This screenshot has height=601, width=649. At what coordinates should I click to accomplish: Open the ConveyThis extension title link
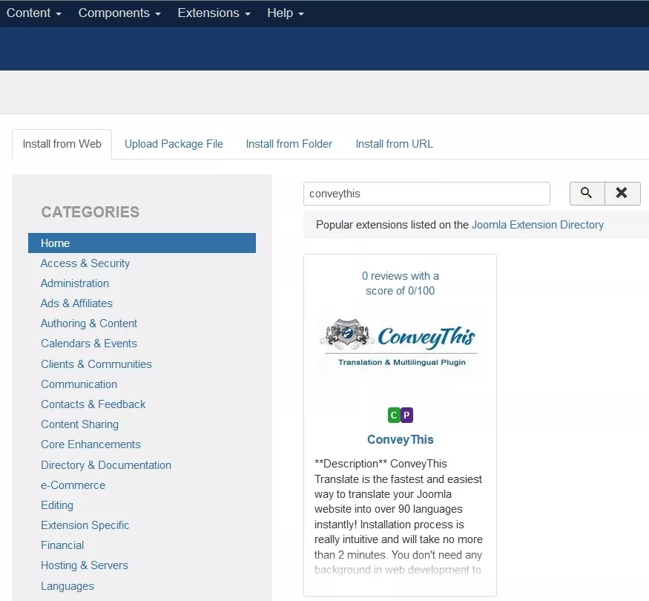(x=400, y=439)
